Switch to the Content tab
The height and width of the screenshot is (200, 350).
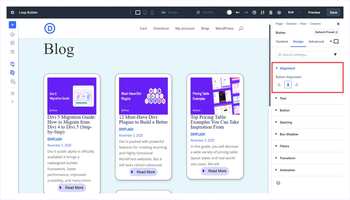pyautogui.click(x=282, y=42)
